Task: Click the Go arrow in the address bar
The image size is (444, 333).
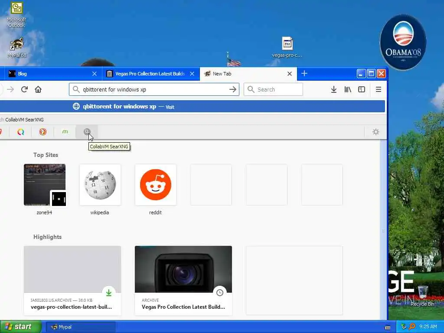Action: pos(233,89)
